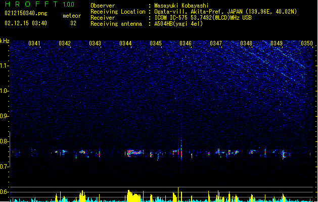
Task: Click the widest yellow intensity block after 0344
Action: pos(133,196)
